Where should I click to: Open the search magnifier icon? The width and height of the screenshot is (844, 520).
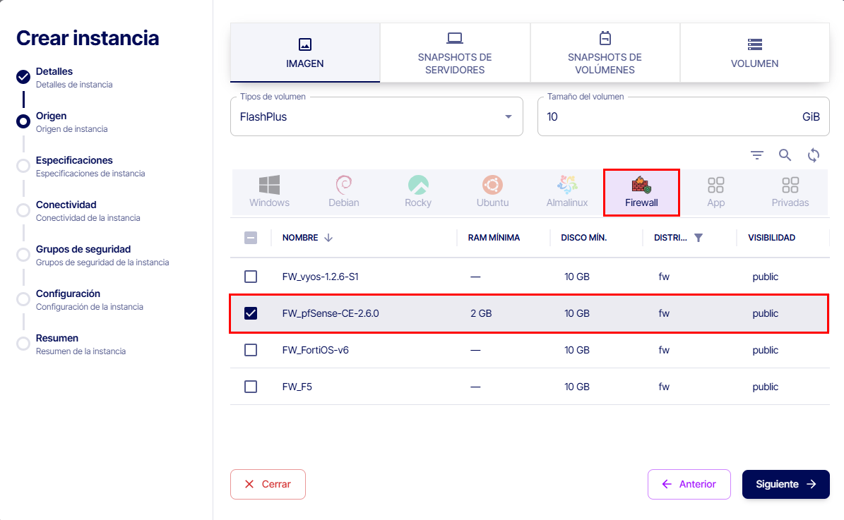click(x=785, y=155)
